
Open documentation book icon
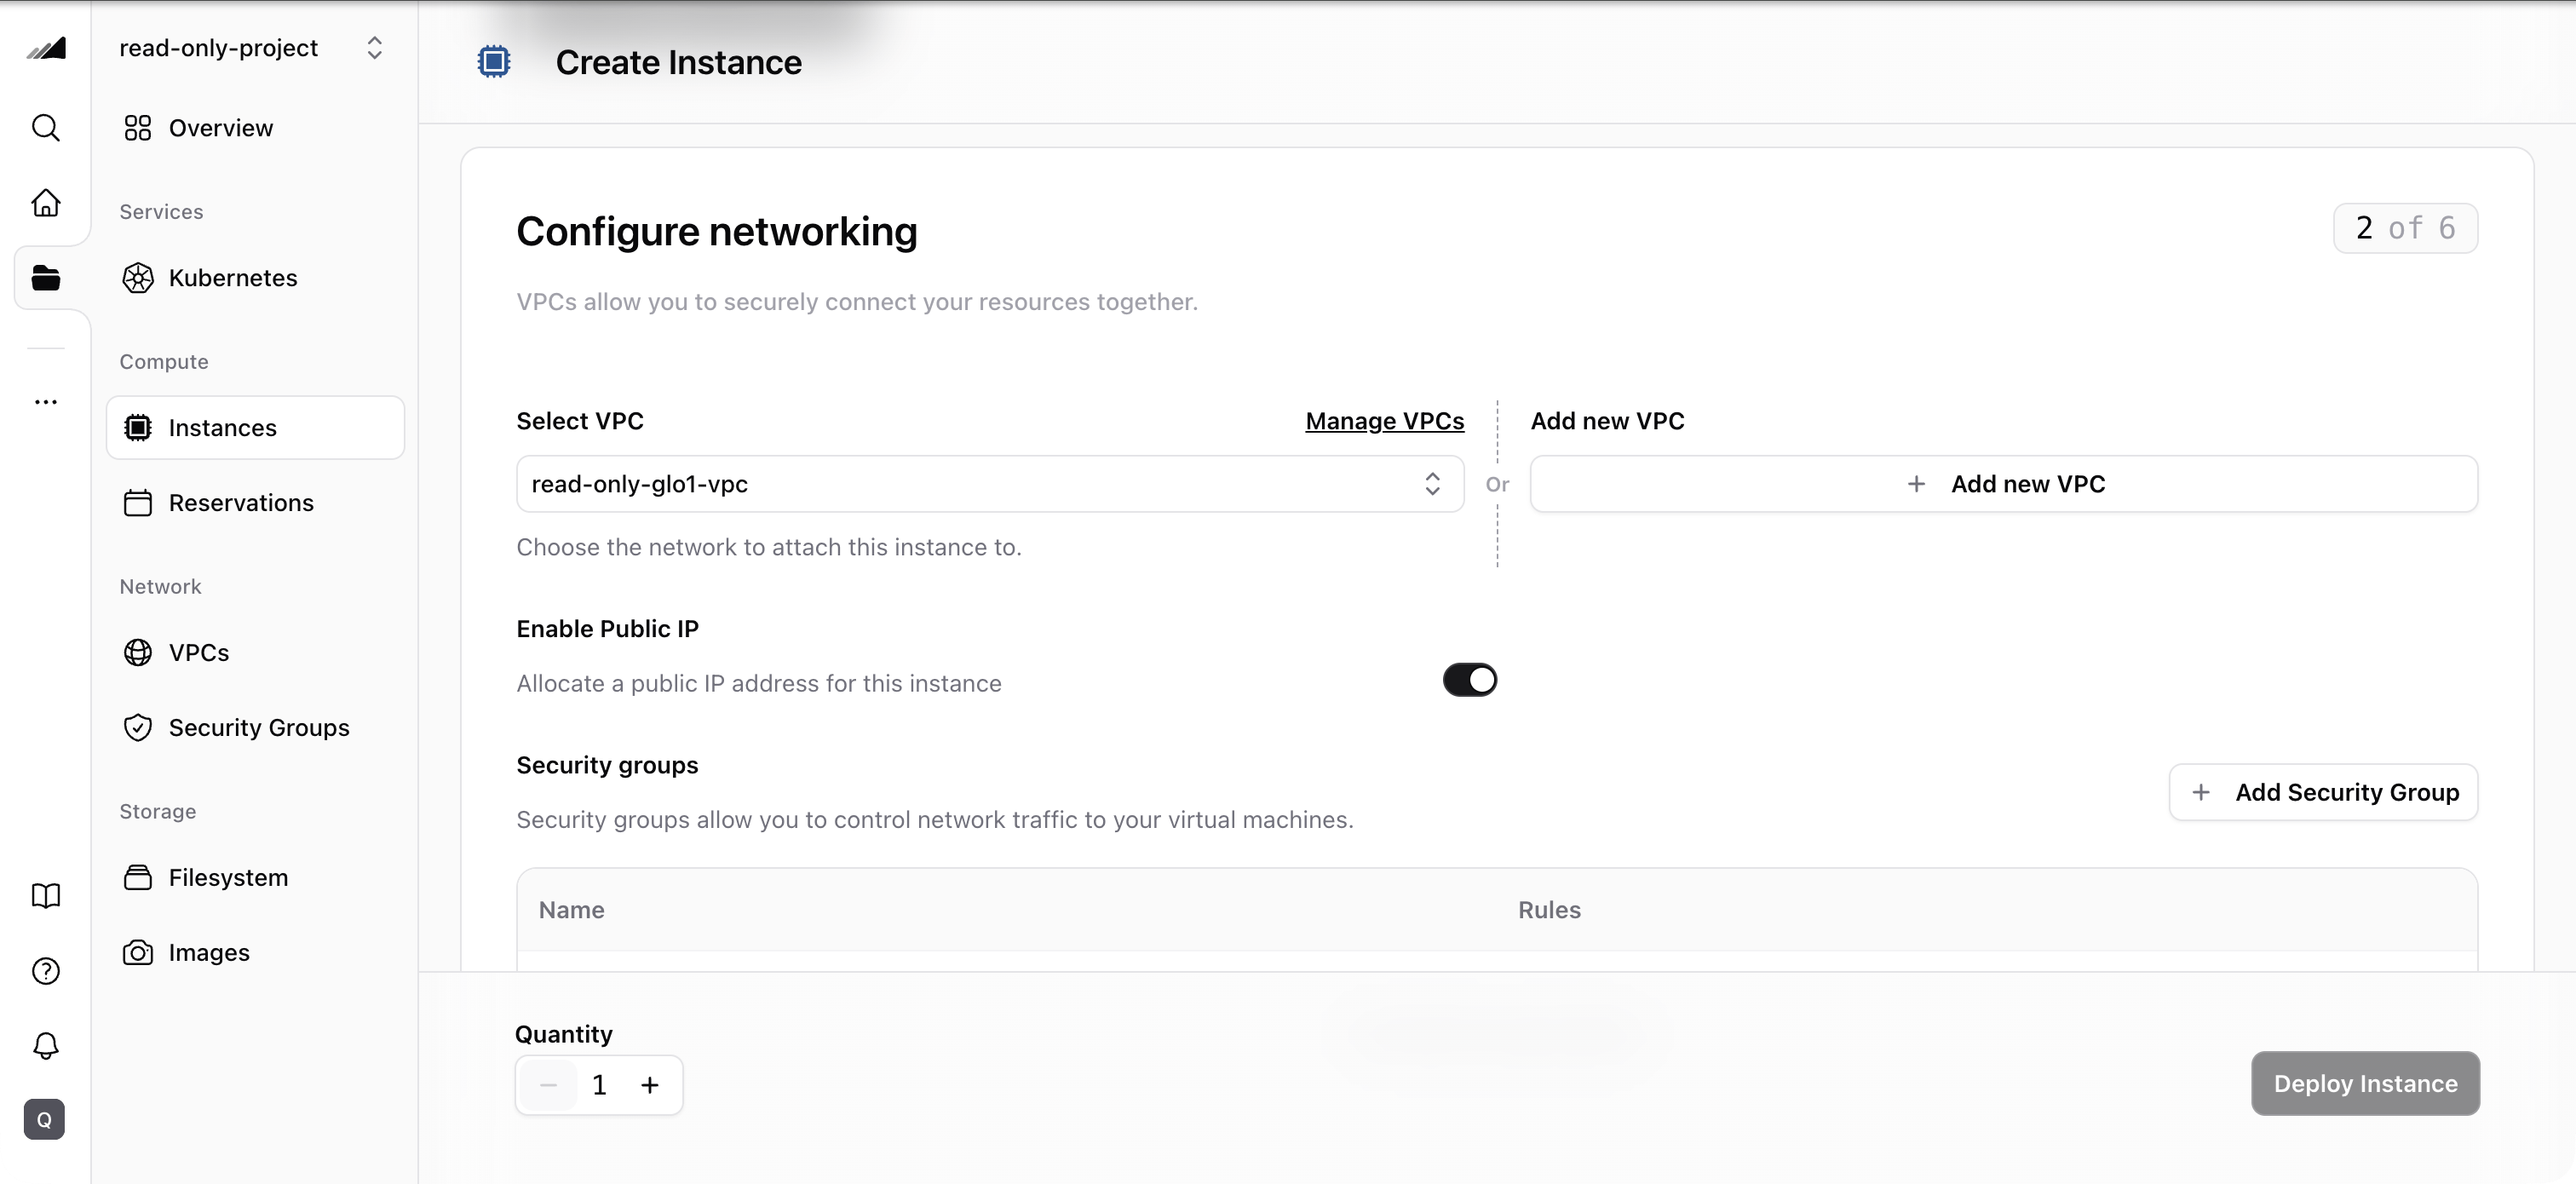46,895
